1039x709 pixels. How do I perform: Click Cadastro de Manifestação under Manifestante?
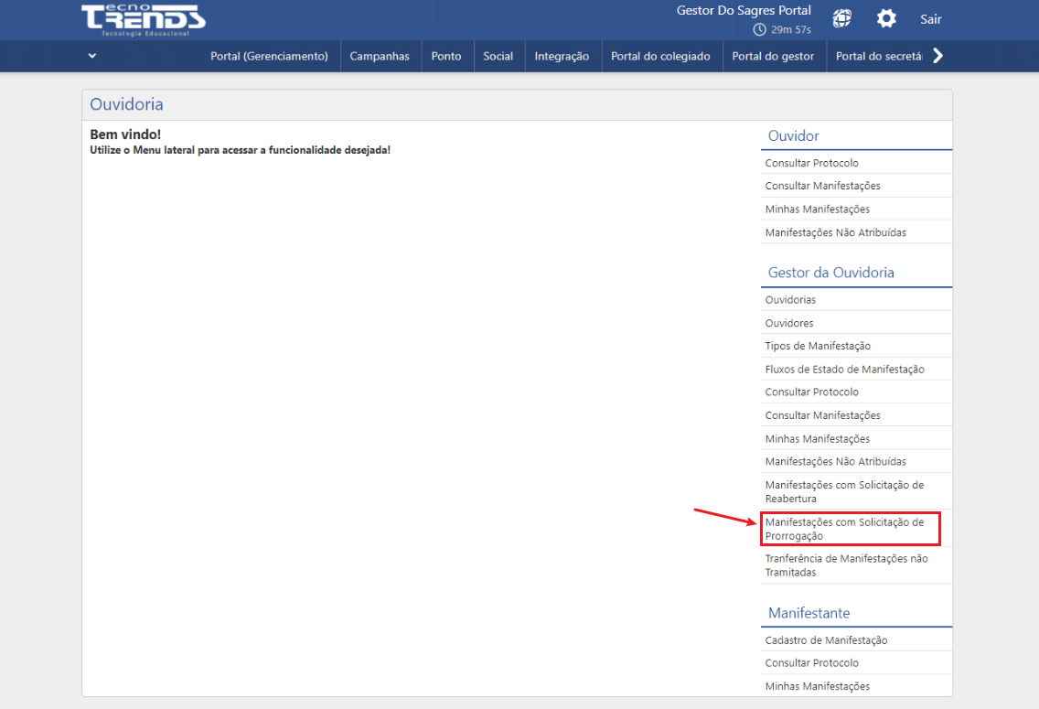(826, 640)
